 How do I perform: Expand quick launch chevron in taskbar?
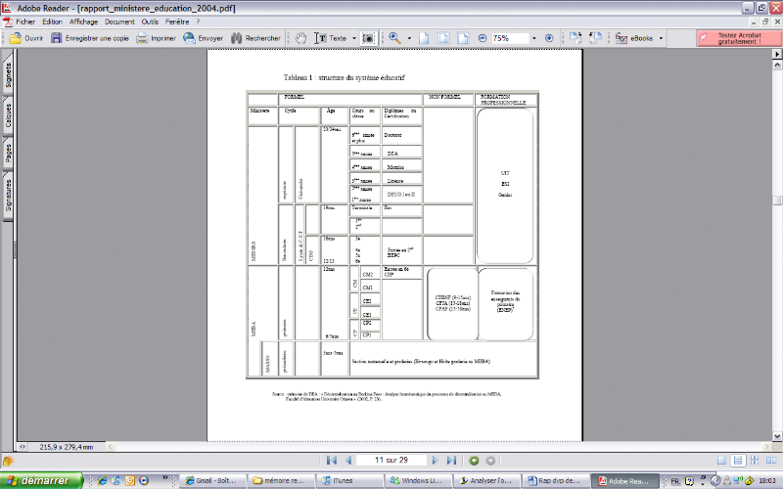pos(164,478)
